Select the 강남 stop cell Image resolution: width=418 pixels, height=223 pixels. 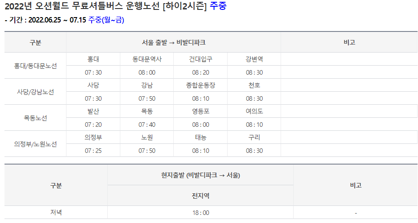coord(147,85)
